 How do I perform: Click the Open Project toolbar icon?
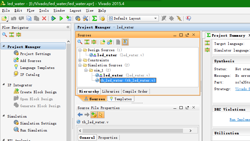click(4, 18)
